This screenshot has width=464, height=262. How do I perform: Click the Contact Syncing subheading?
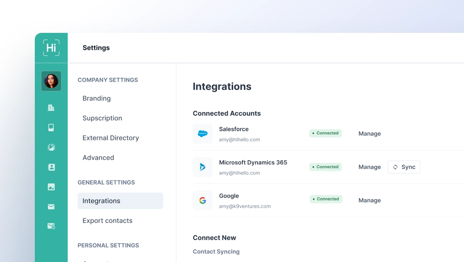click(216, 252)
